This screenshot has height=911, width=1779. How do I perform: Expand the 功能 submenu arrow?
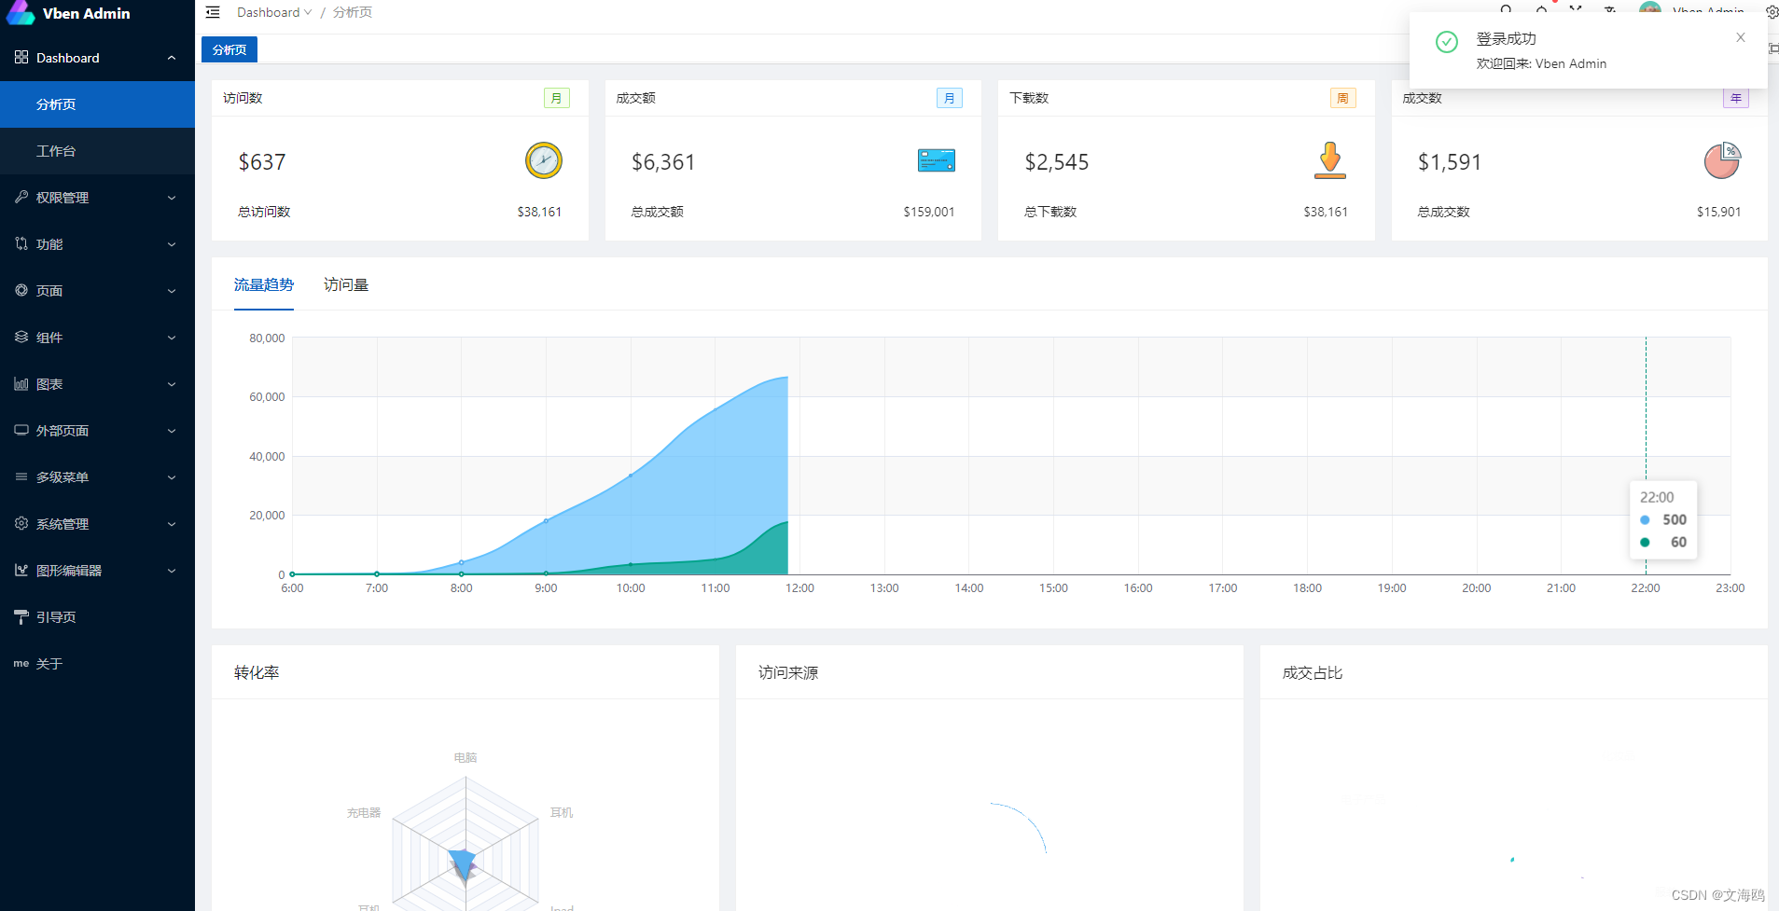pyautogui.click(x=172, y=244)
